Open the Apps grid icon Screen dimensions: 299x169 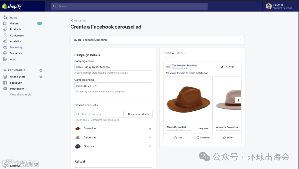(x=5, y=59)
